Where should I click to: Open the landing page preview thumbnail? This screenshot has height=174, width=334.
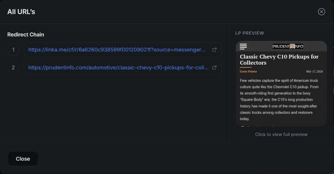(281, 84)
